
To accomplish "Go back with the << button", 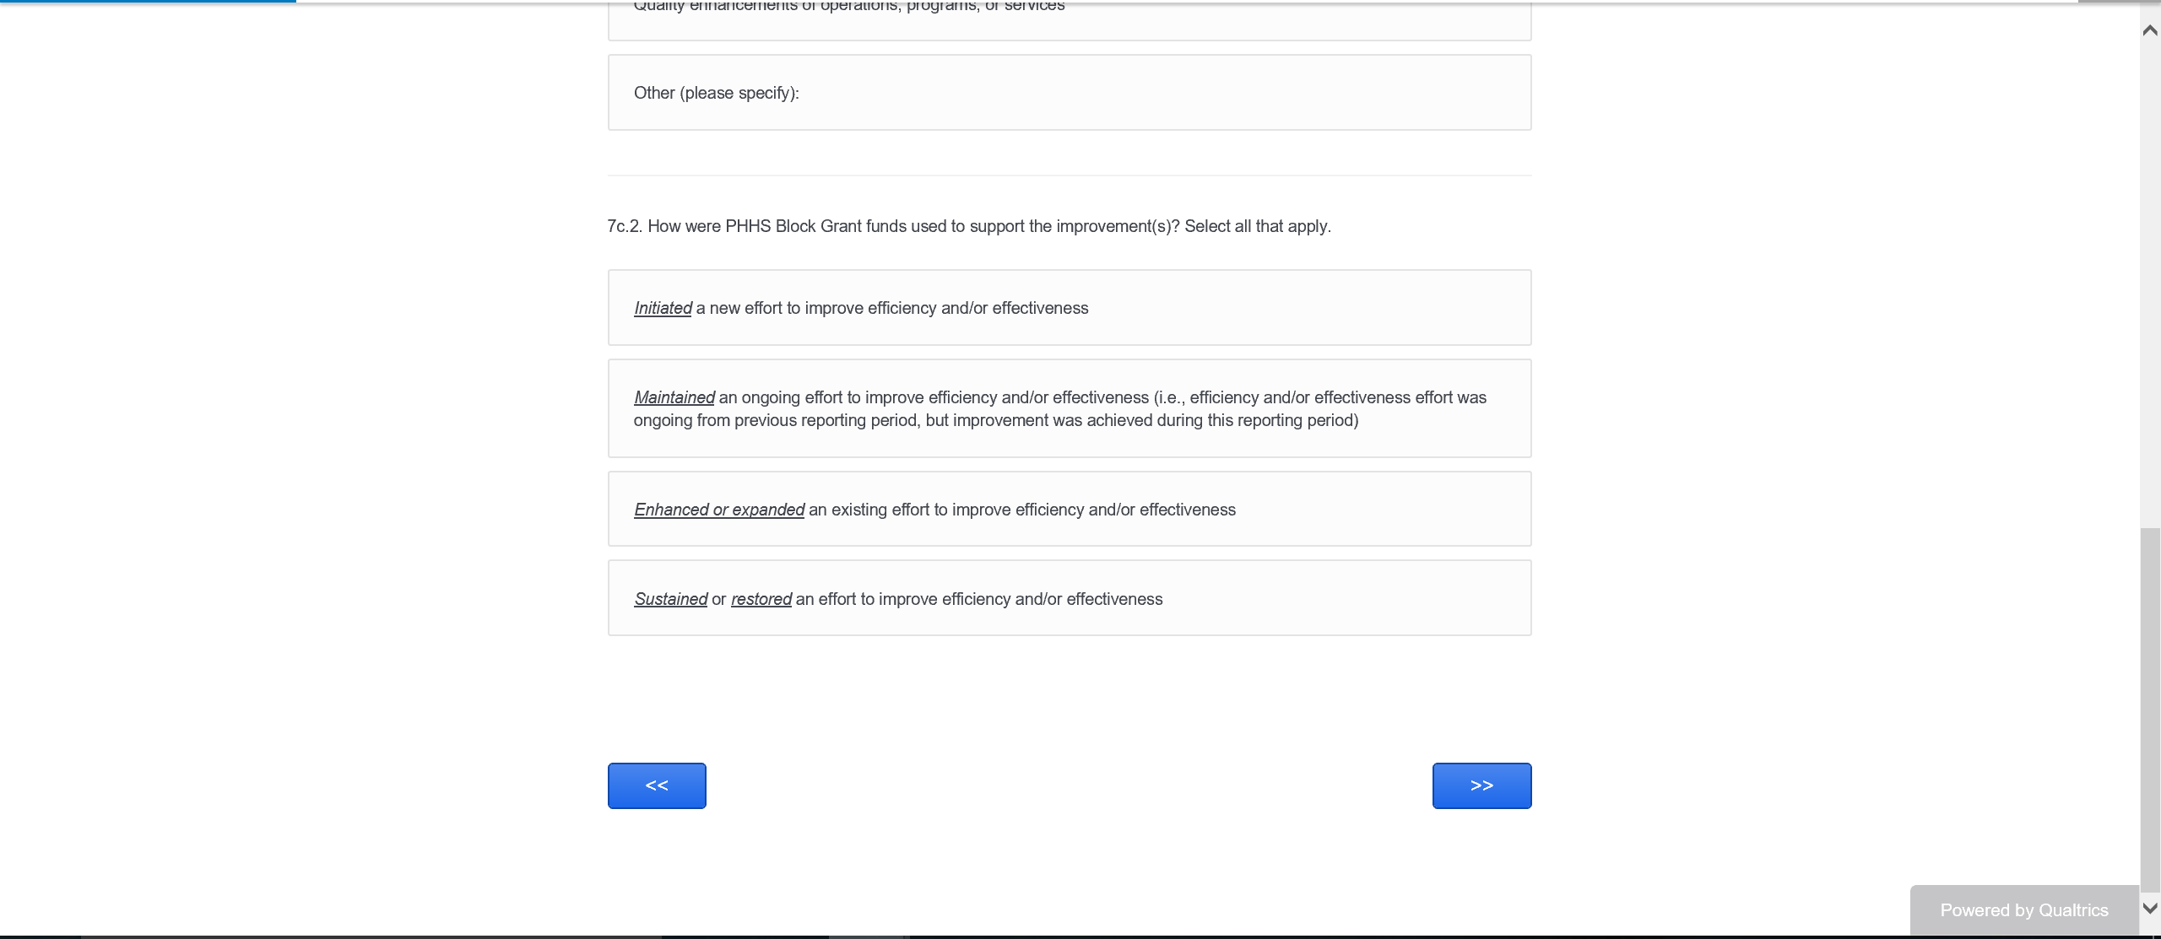I will point(657,785).
